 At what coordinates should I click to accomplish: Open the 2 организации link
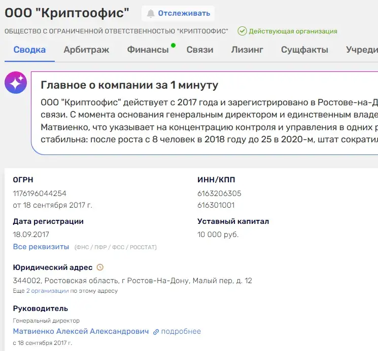point(48,291)
